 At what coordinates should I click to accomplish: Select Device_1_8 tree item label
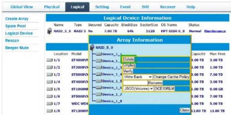(x=112, y=101)
